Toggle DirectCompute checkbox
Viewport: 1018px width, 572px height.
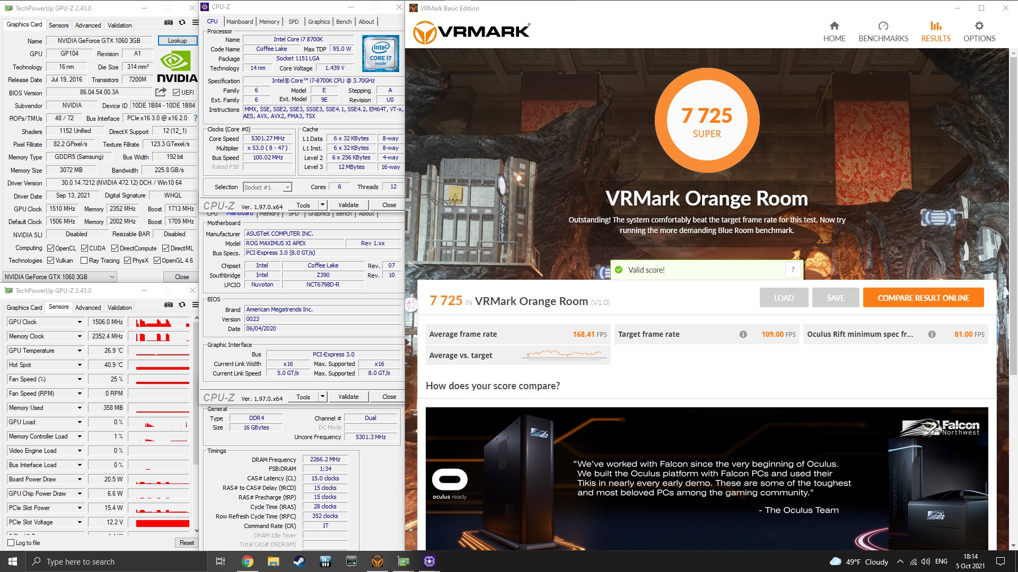(115, 248)
